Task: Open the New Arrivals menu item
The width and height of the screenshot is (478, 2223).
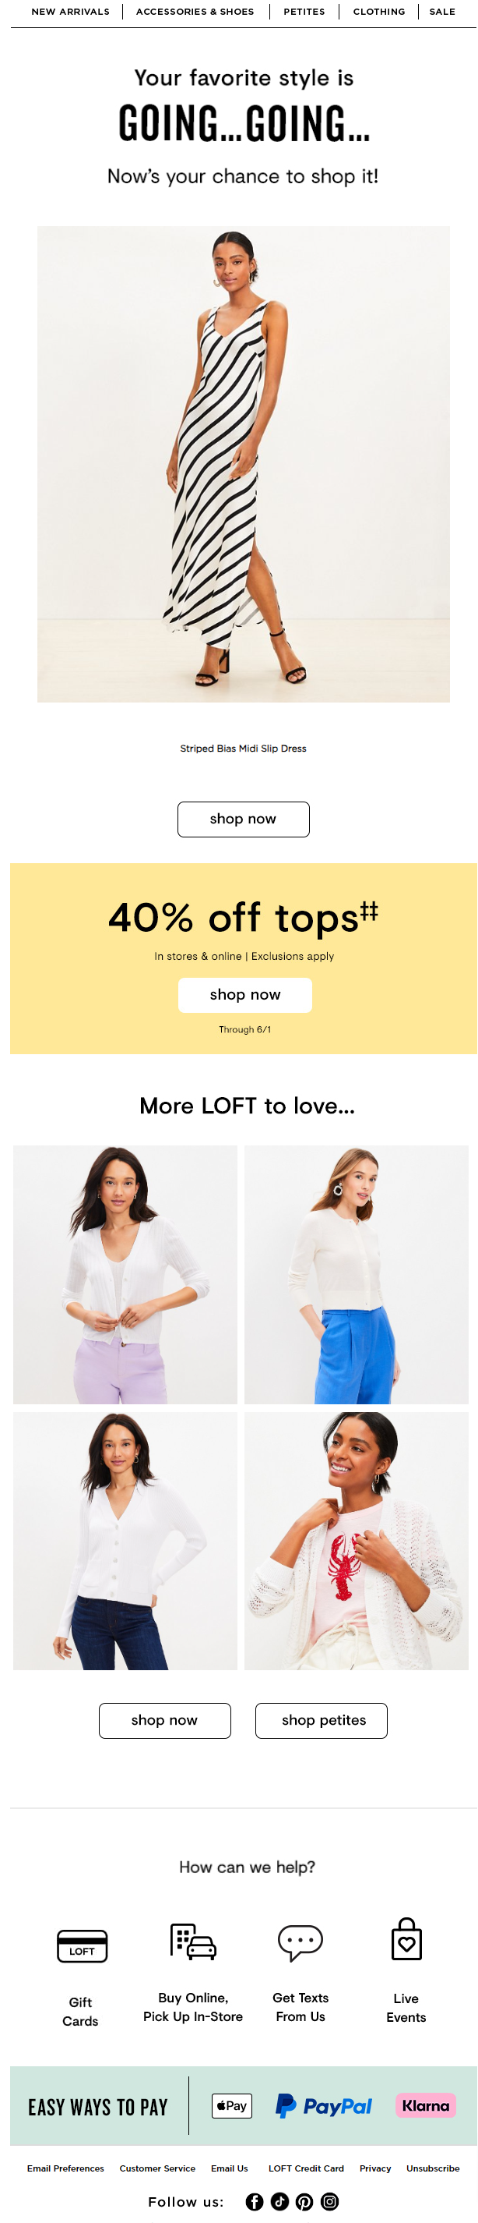Action: tap(71, 12)
